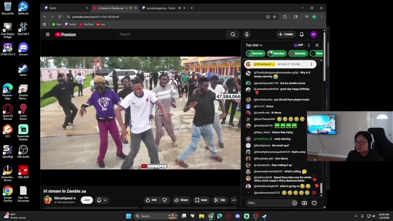Select irl stream in Zambia tab
The width and height of the screenshot is (393, 221).
pyautogui.click(x=115, y=8)
